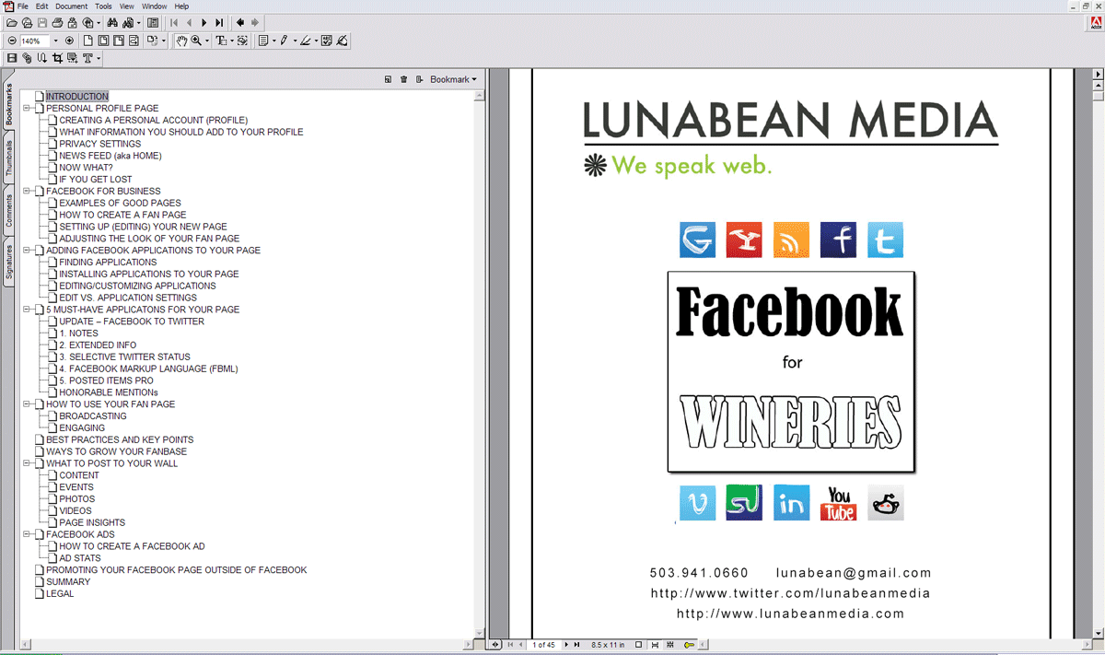Click the Go to Previous View arrow

[240, 22]
